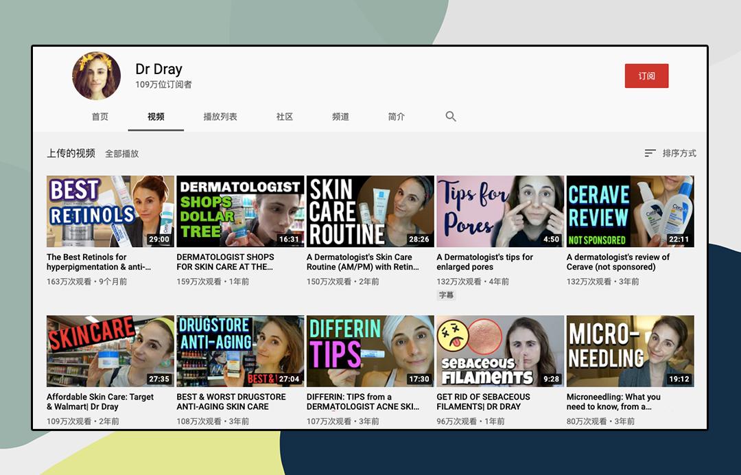Click the '上传的视频' section heading
The width and height of the screenshot is (741, 475).
[71, 153]
